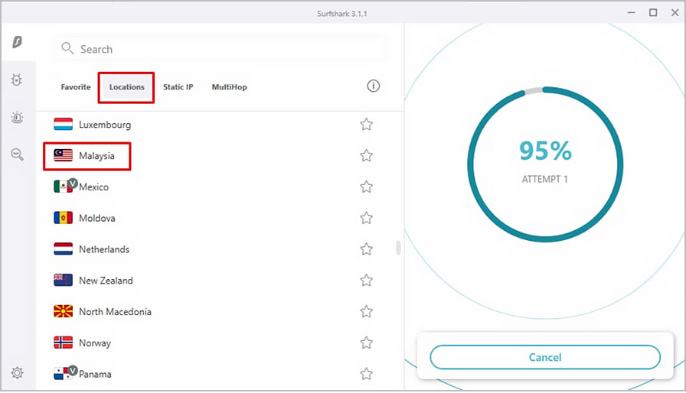Toggle favorite star for Malaysia

coord(366,156)
